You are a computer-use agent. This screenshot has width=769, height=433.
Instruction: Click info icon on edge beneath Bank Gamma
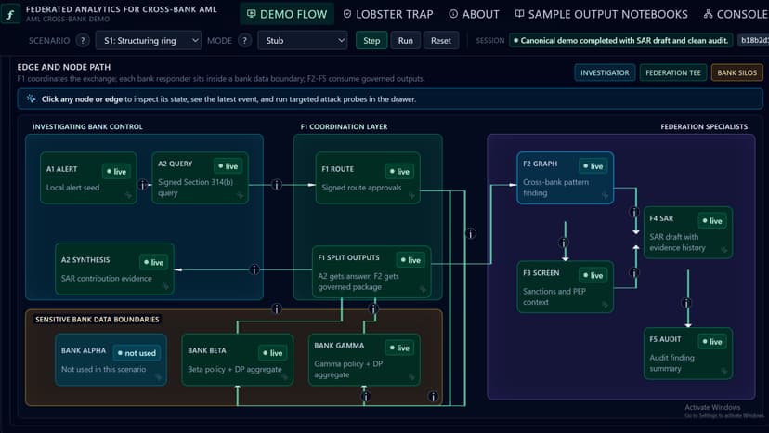click(365, 396)
